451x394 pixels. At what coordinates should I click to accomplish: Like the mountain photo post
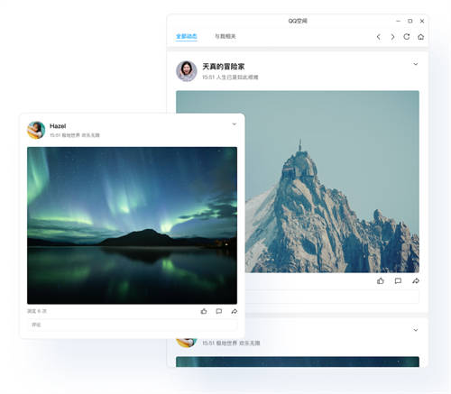(x=381, y=280)
